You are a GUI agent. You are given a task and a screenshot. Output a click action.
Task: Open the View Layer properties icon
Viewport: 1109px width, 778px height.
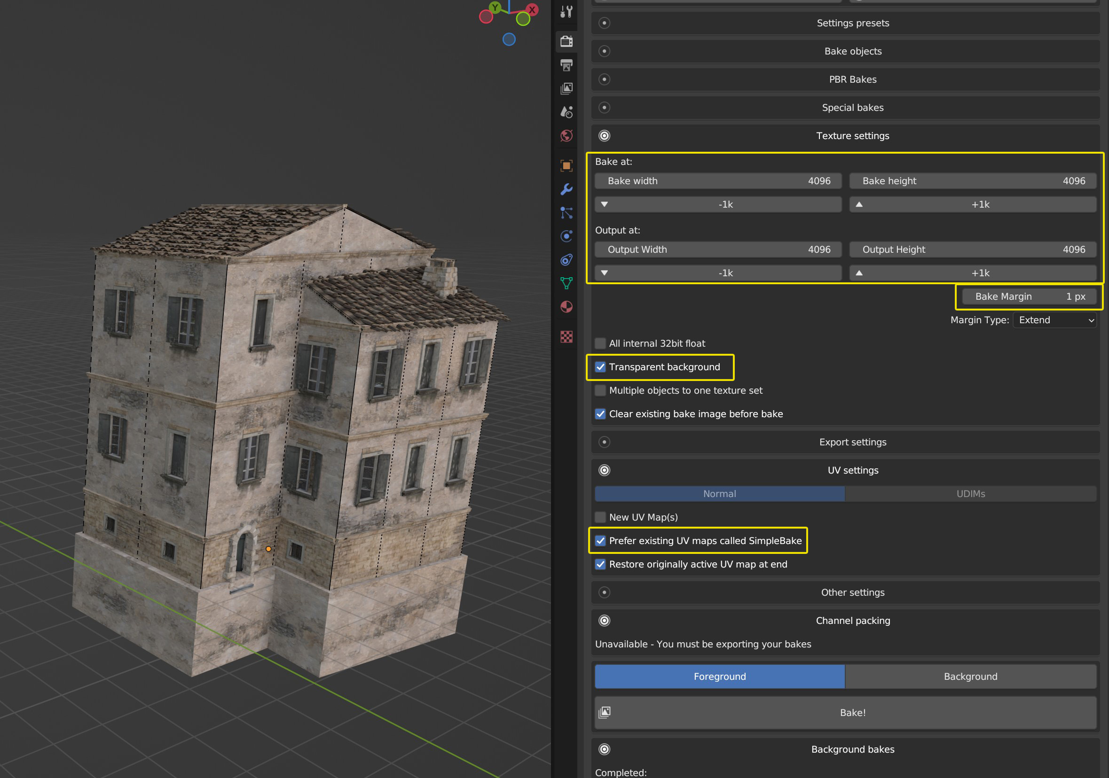point(566,88)
